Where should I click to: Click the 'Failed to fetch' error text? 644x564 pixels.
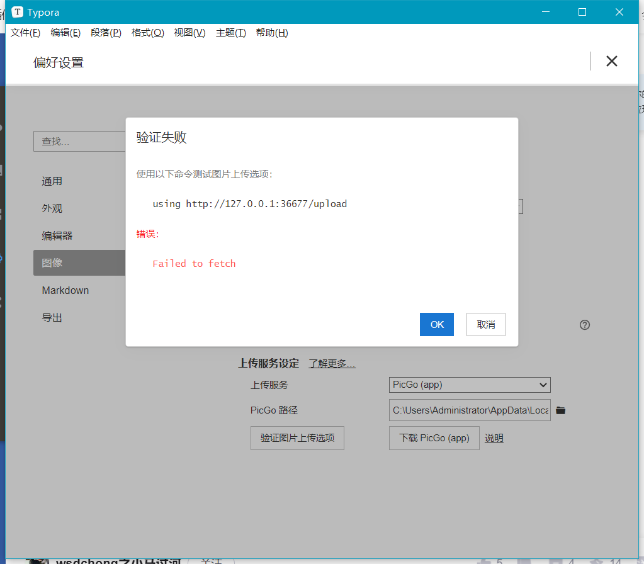(x=194, y=264)
